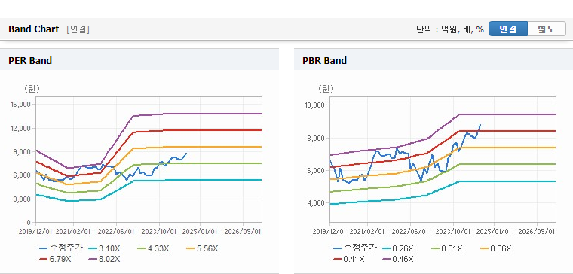This screenshot has height=274, width=573.
Task: Click the [연결] label beside Band Chart
Action: [x=78, y=29]
